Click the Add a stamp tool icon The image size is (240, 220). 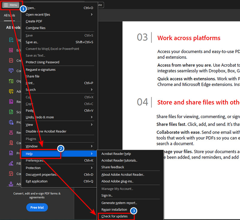(11, 184)
